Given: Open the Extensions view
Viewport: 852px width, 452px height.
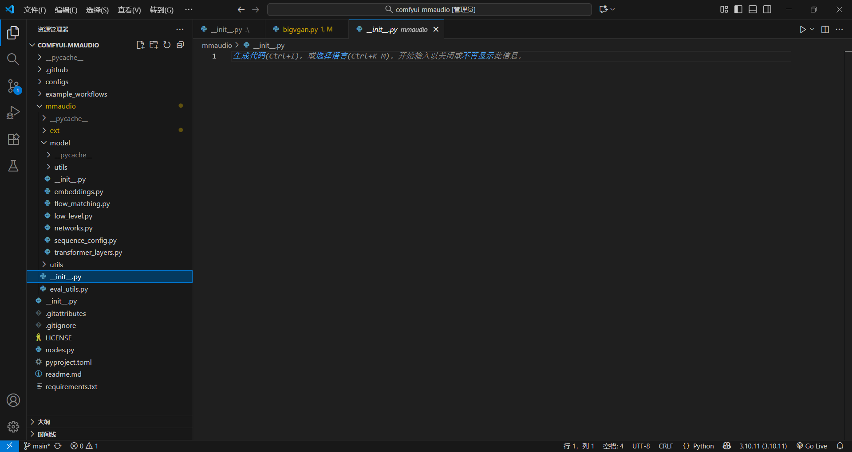Looking at the screenshot, I should pos(13,139).
